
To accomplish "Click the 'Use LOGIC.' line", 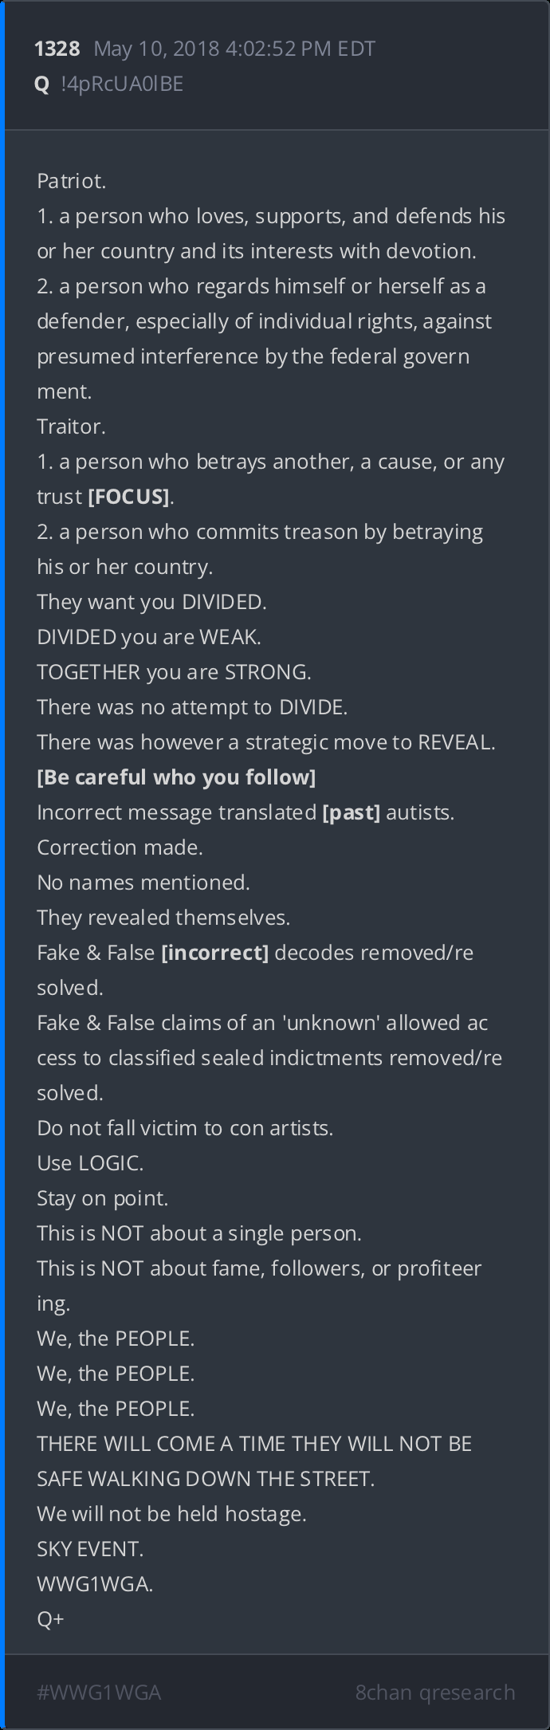I will click(x=90, y=1163).
